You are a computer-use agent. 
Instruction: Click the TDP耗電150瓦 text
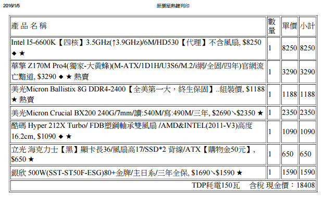(216, 185)
